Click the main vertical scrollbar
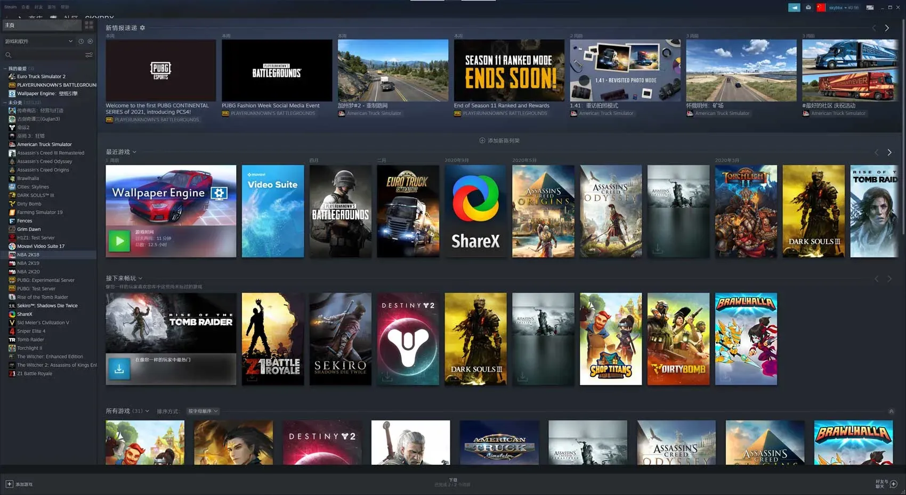 [x=902, y=128]
